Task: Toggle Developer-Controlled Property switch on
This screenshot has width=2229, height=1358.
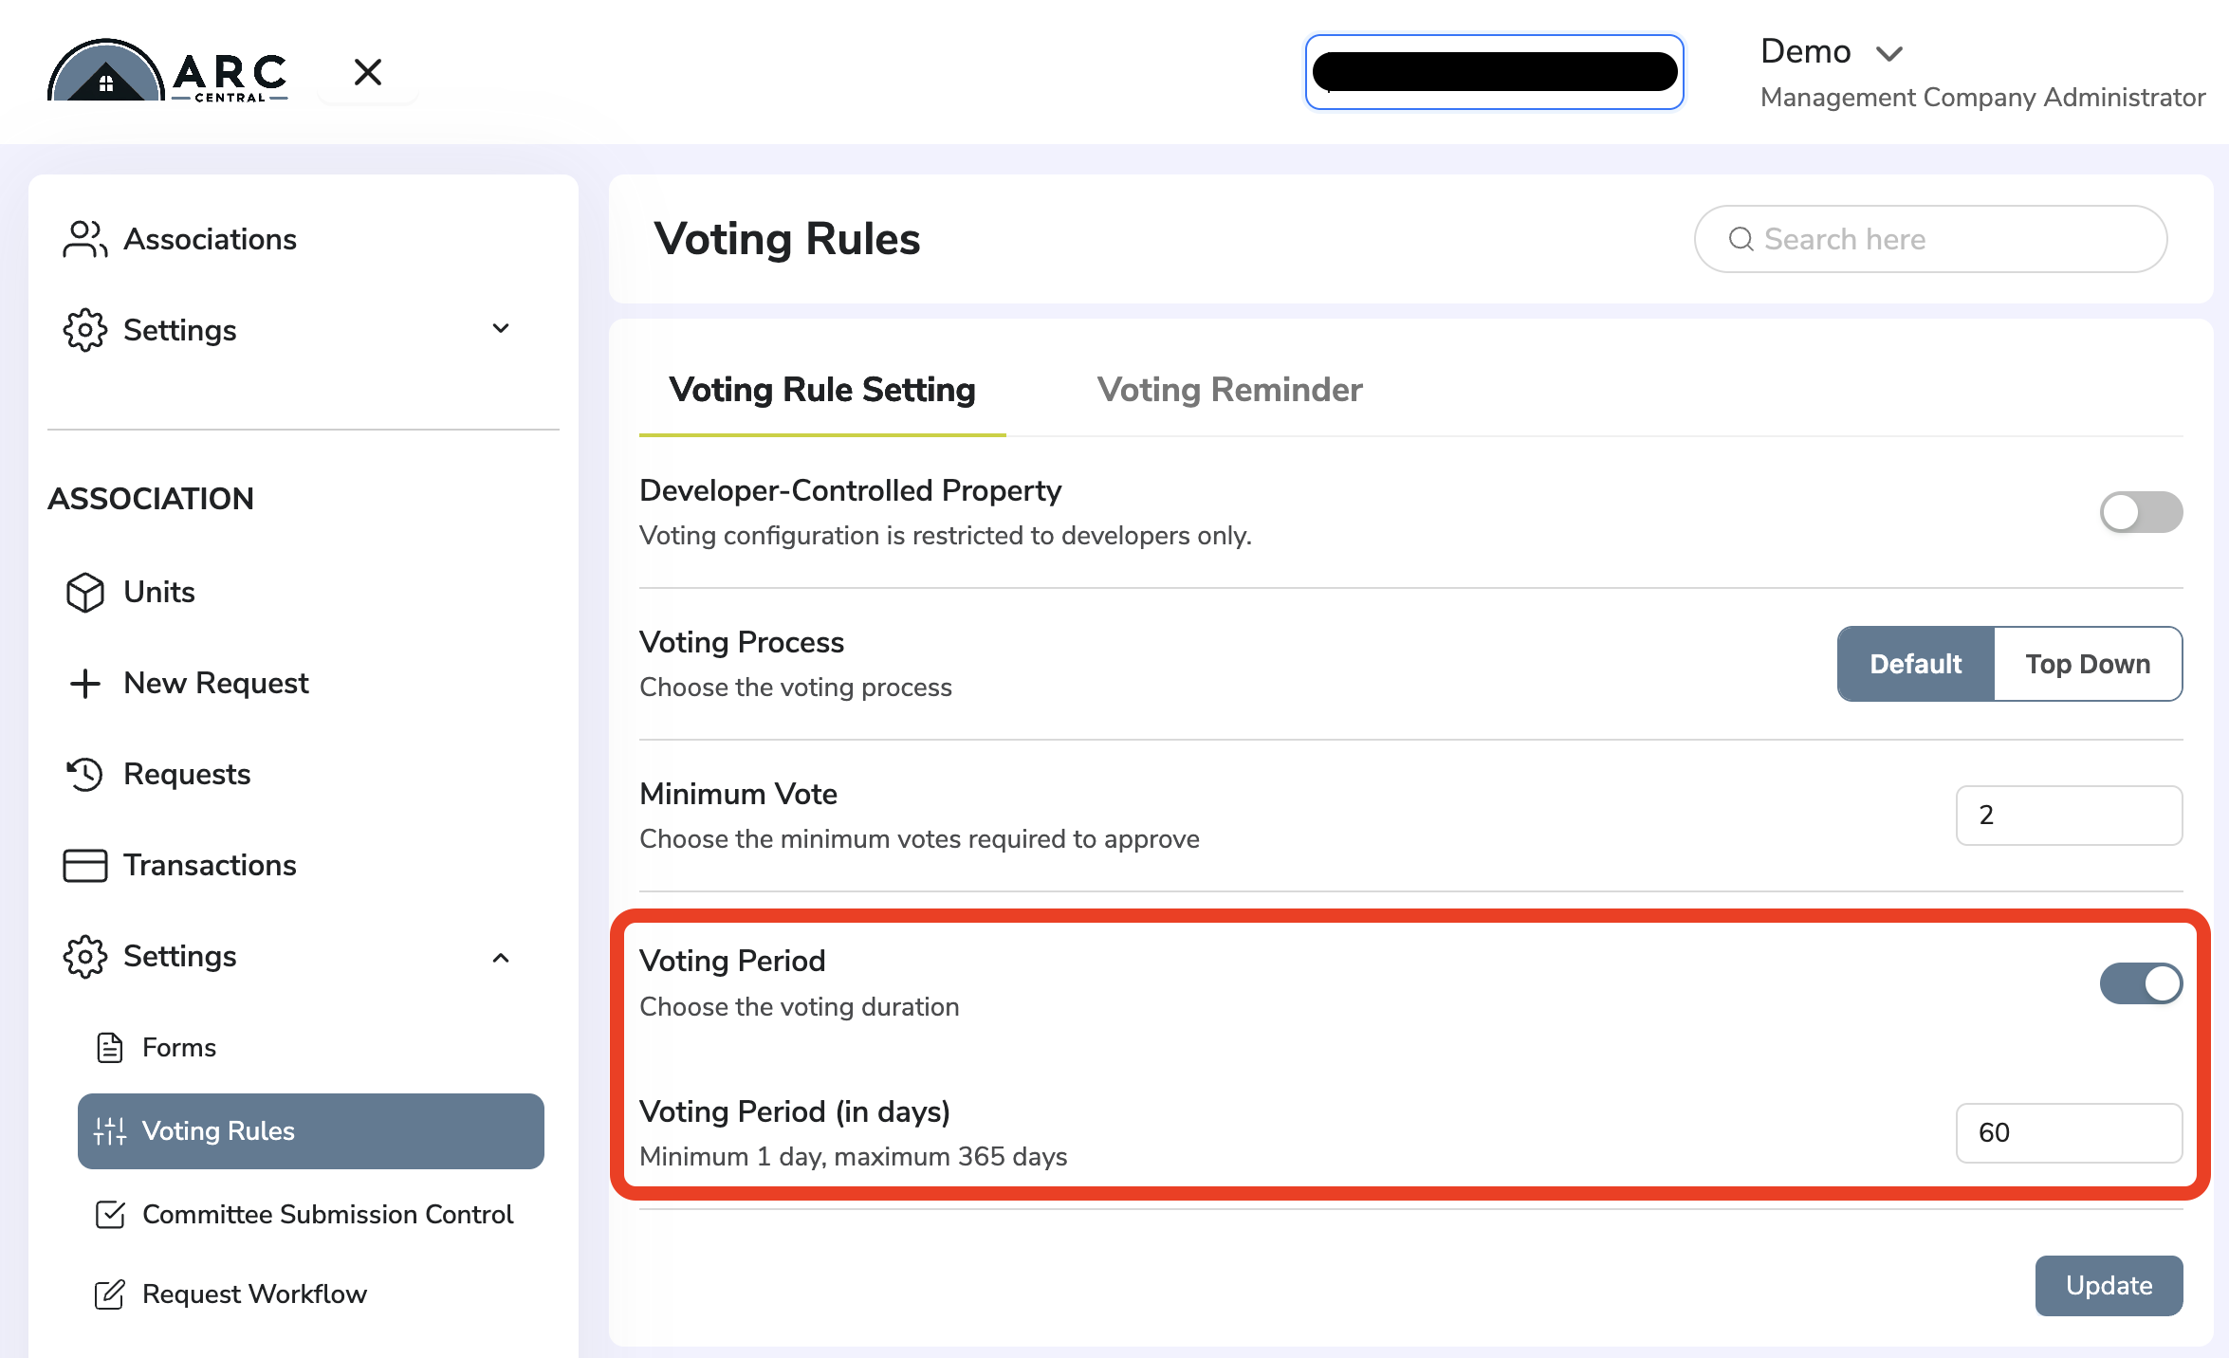Action: [x=2141, y=512]
